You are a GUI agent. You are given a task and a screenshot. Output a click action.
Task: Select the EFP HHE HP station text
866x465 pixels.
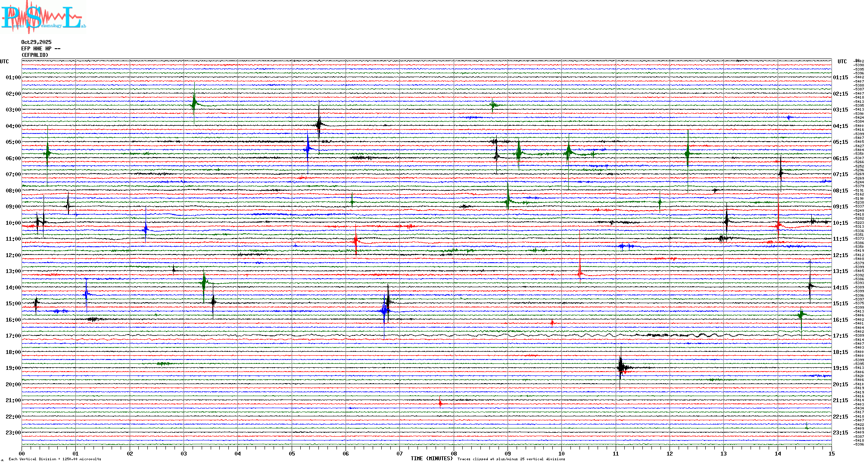[x=40, y=49]
